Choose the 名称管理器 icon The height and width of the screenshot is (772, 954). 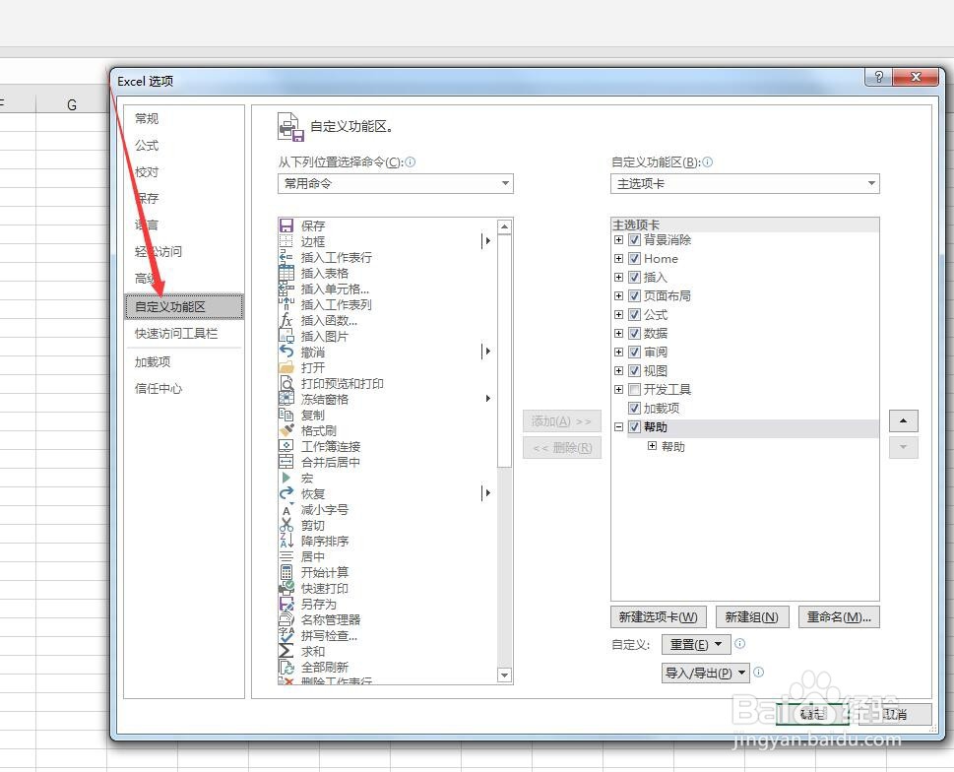[x=286, y=620]
